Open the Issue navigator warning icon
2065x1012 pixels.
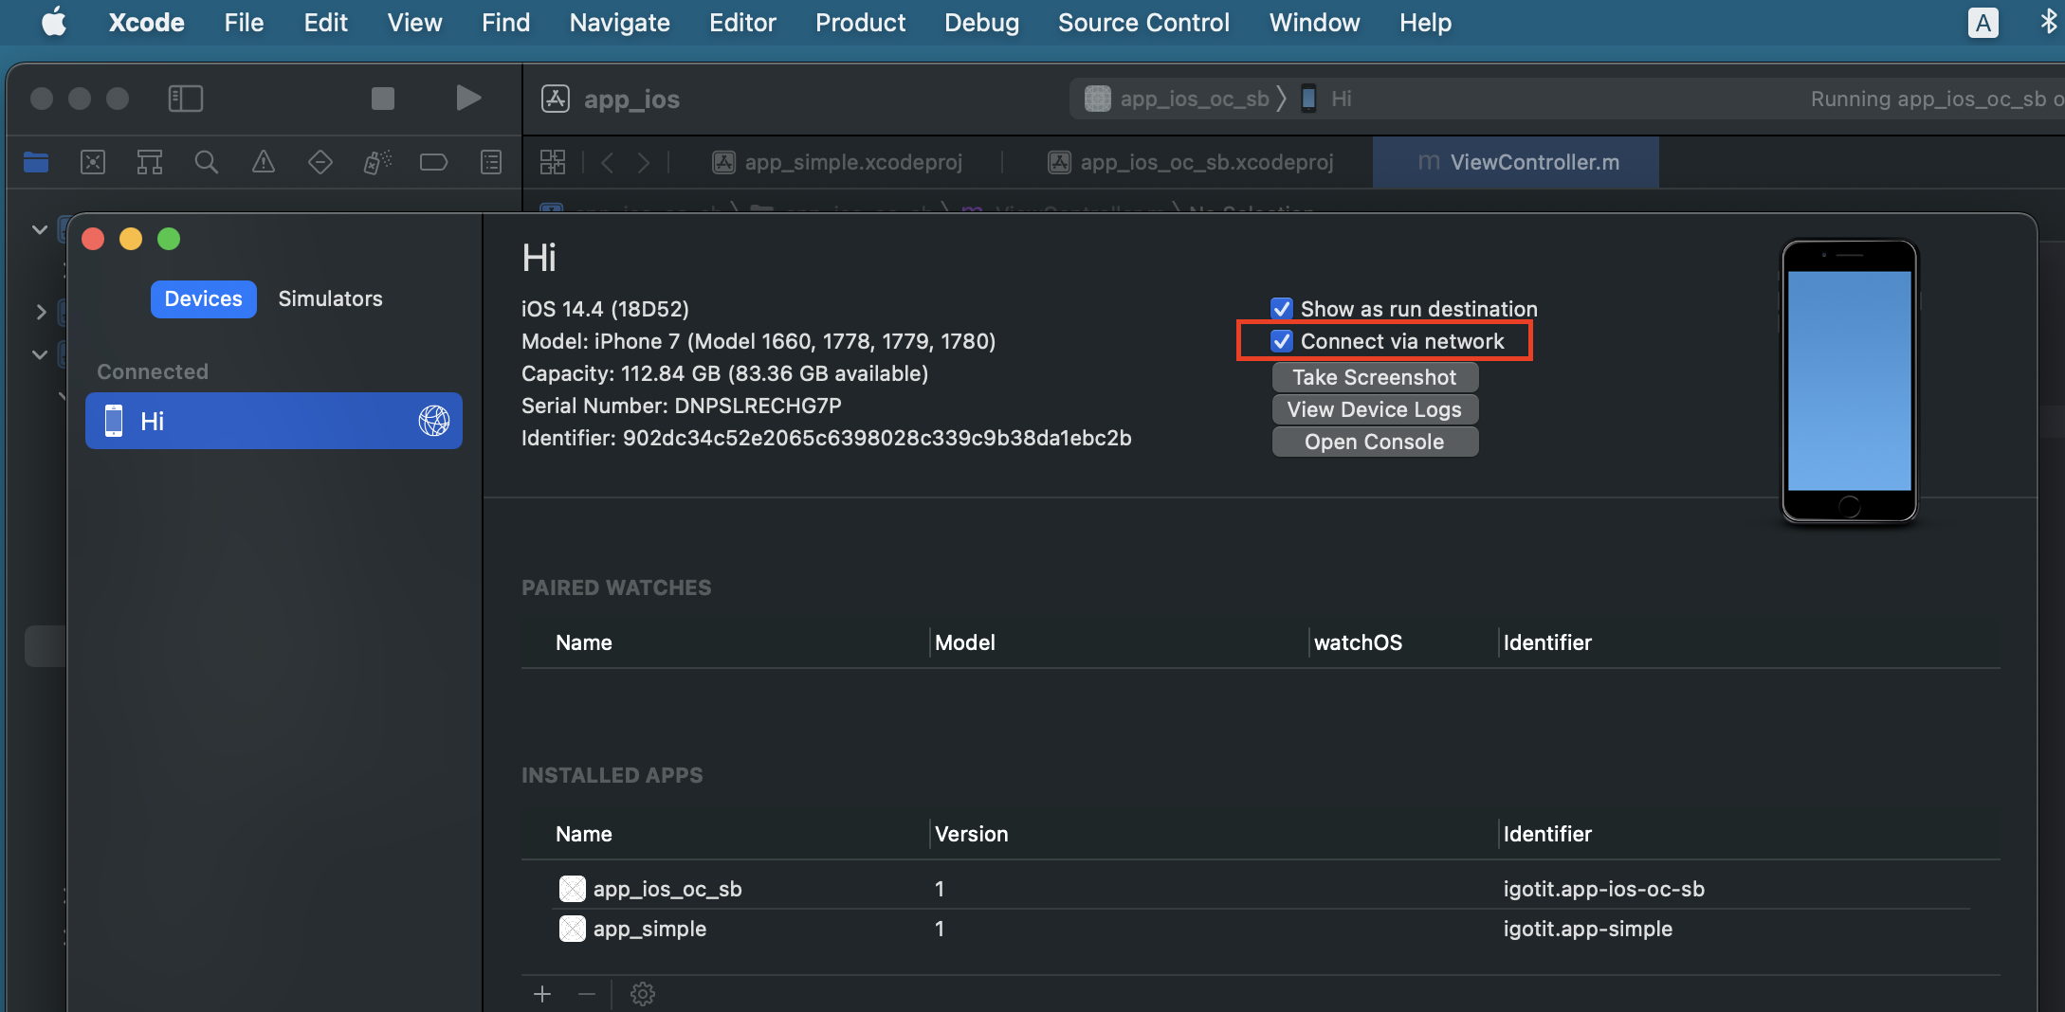pyautogui.click(x=264, y=162)
